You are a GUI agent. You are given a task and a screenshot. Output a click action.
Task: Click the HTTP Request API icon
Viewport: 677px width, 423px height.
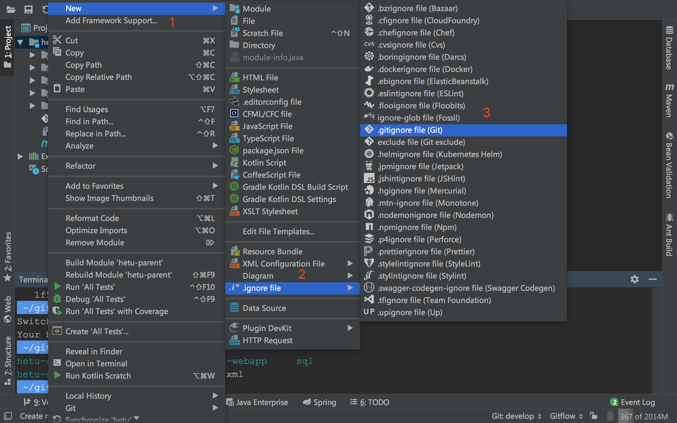(234, 340)
